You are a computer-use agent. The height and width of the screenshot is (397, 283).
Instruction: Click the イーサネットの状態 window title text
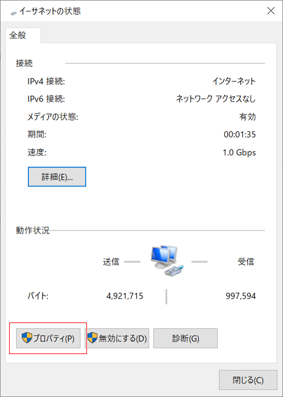pos(50,11)
